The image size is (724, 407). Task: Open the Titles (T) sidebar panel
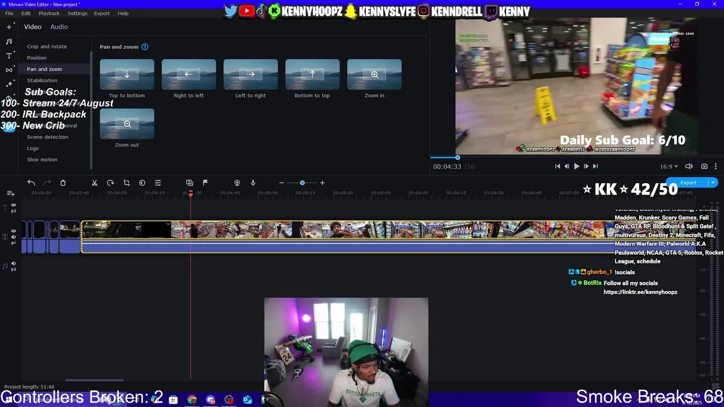[x=9, y=55]
